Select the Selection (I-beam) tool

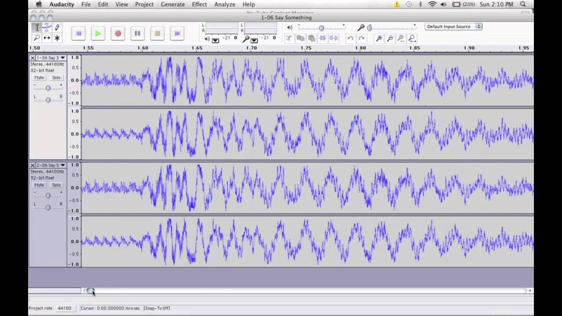(36, 28)
